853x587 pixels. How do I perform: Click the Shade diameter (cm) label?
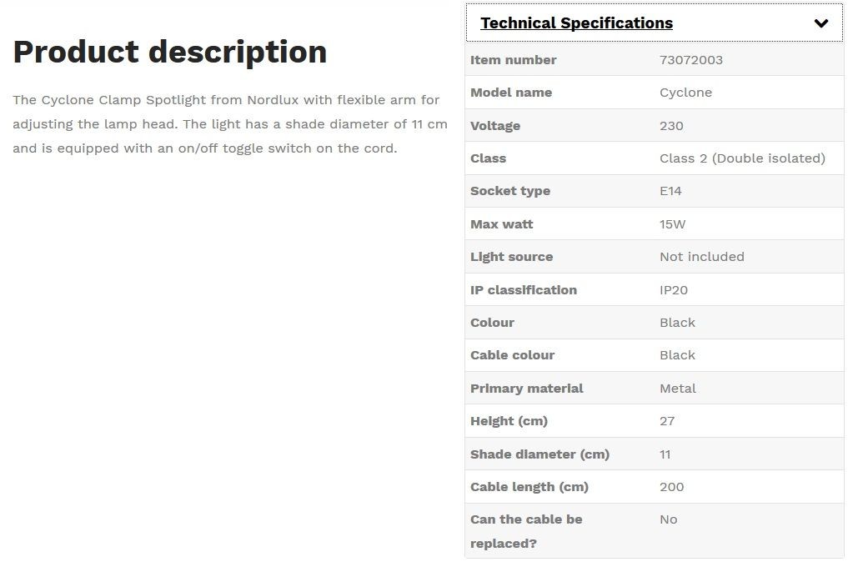(x=539, y=454)
